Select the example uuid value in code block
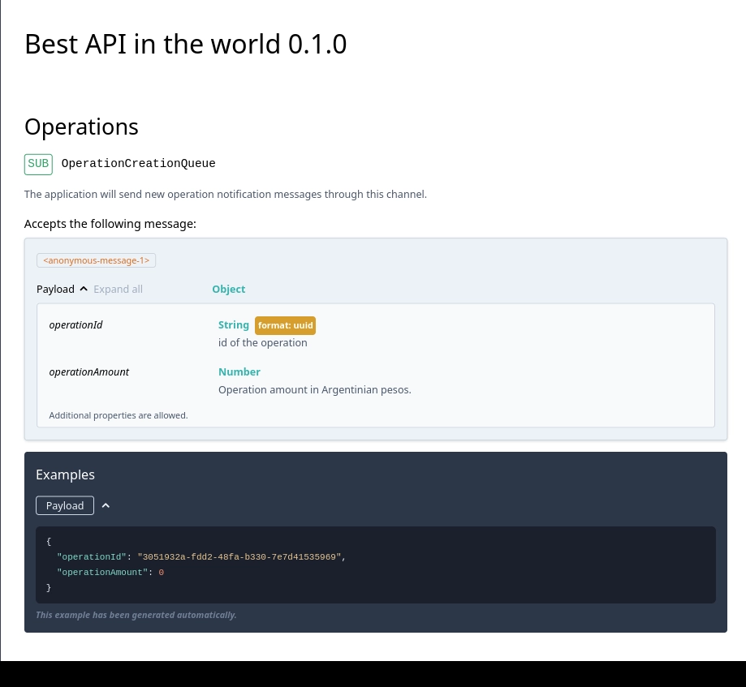The height and width of the screenshot is (687, 746). pos(239,557)
